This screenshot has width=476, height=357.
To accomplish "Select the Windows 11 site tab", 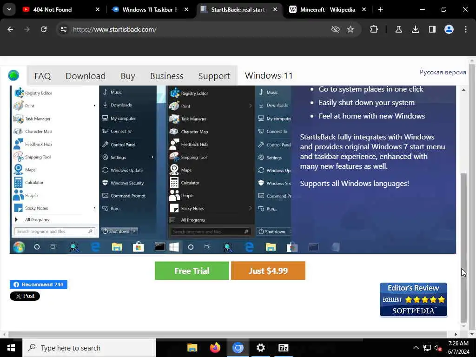I will [269, 76].
